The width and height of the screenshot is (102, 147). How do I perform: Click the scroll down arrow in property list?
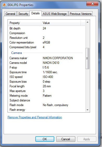click(x=87, y=110)
